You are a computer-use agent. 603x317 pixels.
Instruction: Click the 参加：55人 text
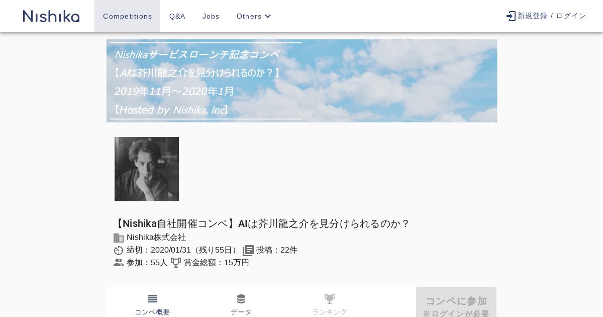(x=147, y=263)
